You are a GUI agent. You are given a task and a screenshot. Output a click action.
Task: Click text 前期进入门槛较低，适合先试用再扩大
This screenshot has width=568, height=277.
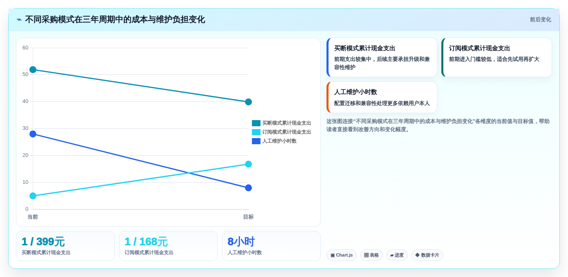(x=494, y=59)
